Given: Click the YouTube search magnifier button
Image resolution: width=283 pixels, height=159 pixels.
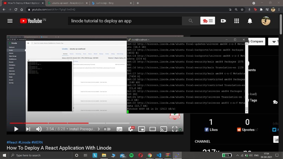Looking at the screenshot, I should coord(191,21).
